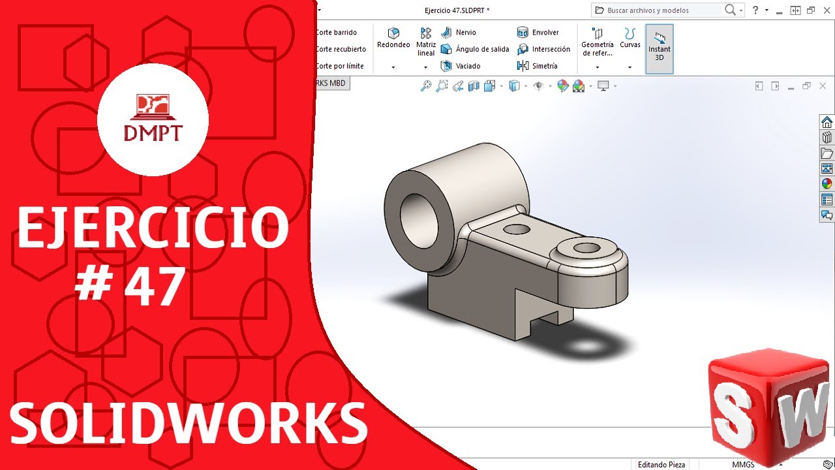The width and height of the screenshot is (835, 470).
Task: Select the Intersección tool
Action: [x=543, y=49]
